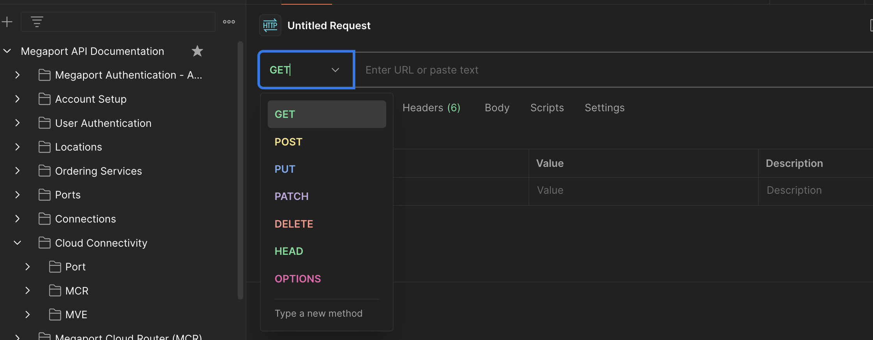The image size is (873, 340).
Task: Select OPTIONS from the method list
Action: coord(327,279)
